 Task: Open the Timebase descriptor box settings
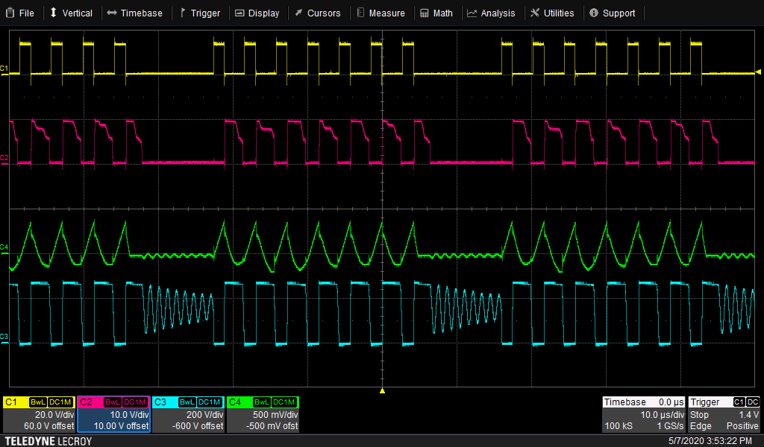(x=643, y=413)
